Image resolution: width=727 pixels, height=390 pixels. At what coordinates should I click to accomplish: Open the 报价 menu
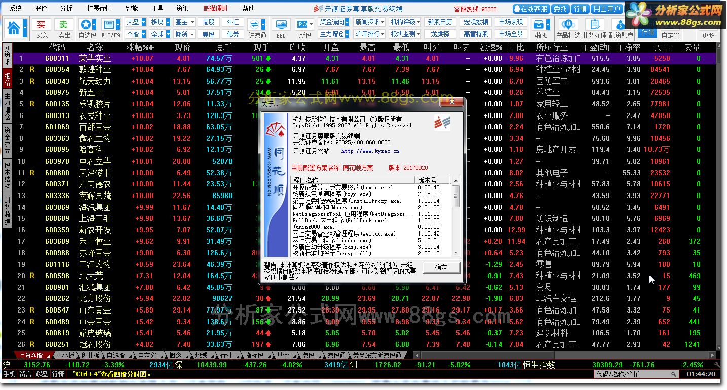point(41,9)
